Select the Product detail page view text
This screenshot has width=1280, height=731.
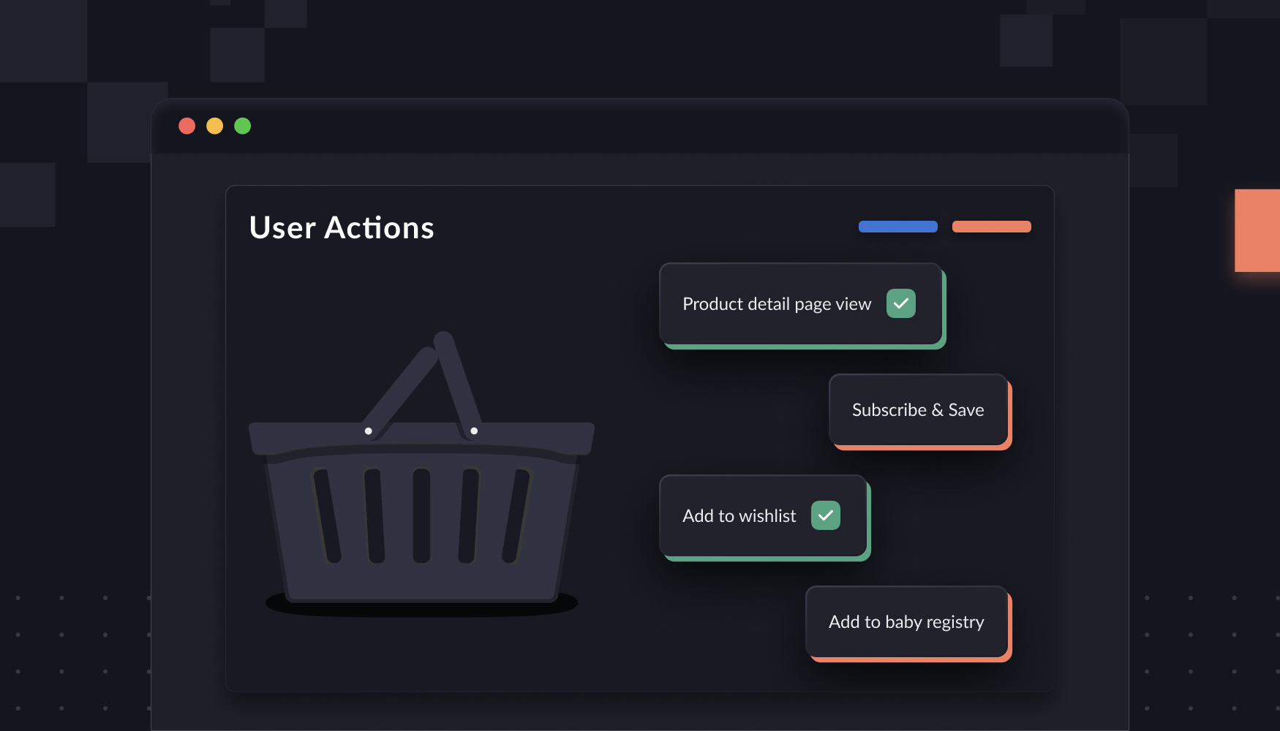(x=777, y=304)
